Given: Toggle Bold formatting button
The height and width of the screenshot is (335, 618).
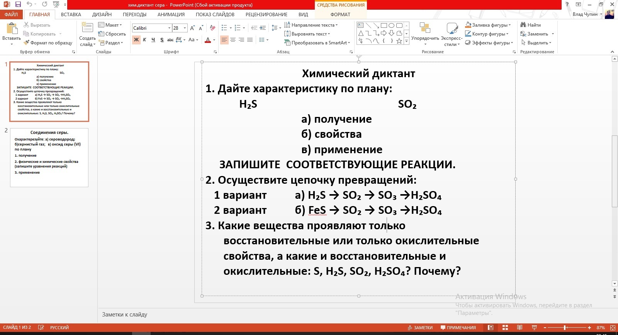Looking at the screenshot, I should pyautogui.click(x=136, y=40).
